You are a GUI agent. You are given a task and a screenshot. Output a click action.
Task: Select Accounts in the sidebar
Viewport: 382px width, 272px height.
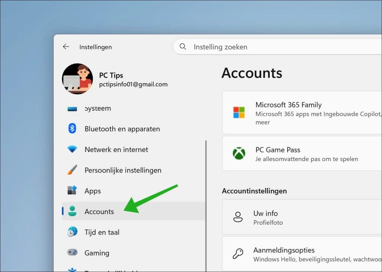coord(134,211)
